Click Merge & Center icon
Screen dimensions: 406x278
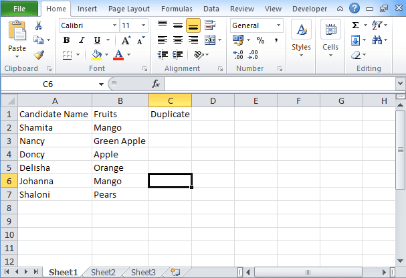(210, 40)
